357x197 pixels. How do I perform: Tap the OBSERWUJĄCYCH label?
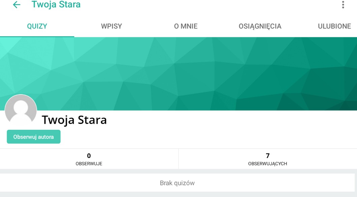[x=267, y=164]
